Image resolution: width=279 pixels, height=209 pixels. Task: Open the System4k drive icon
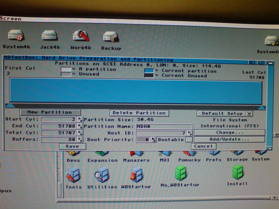coord(16,35)
